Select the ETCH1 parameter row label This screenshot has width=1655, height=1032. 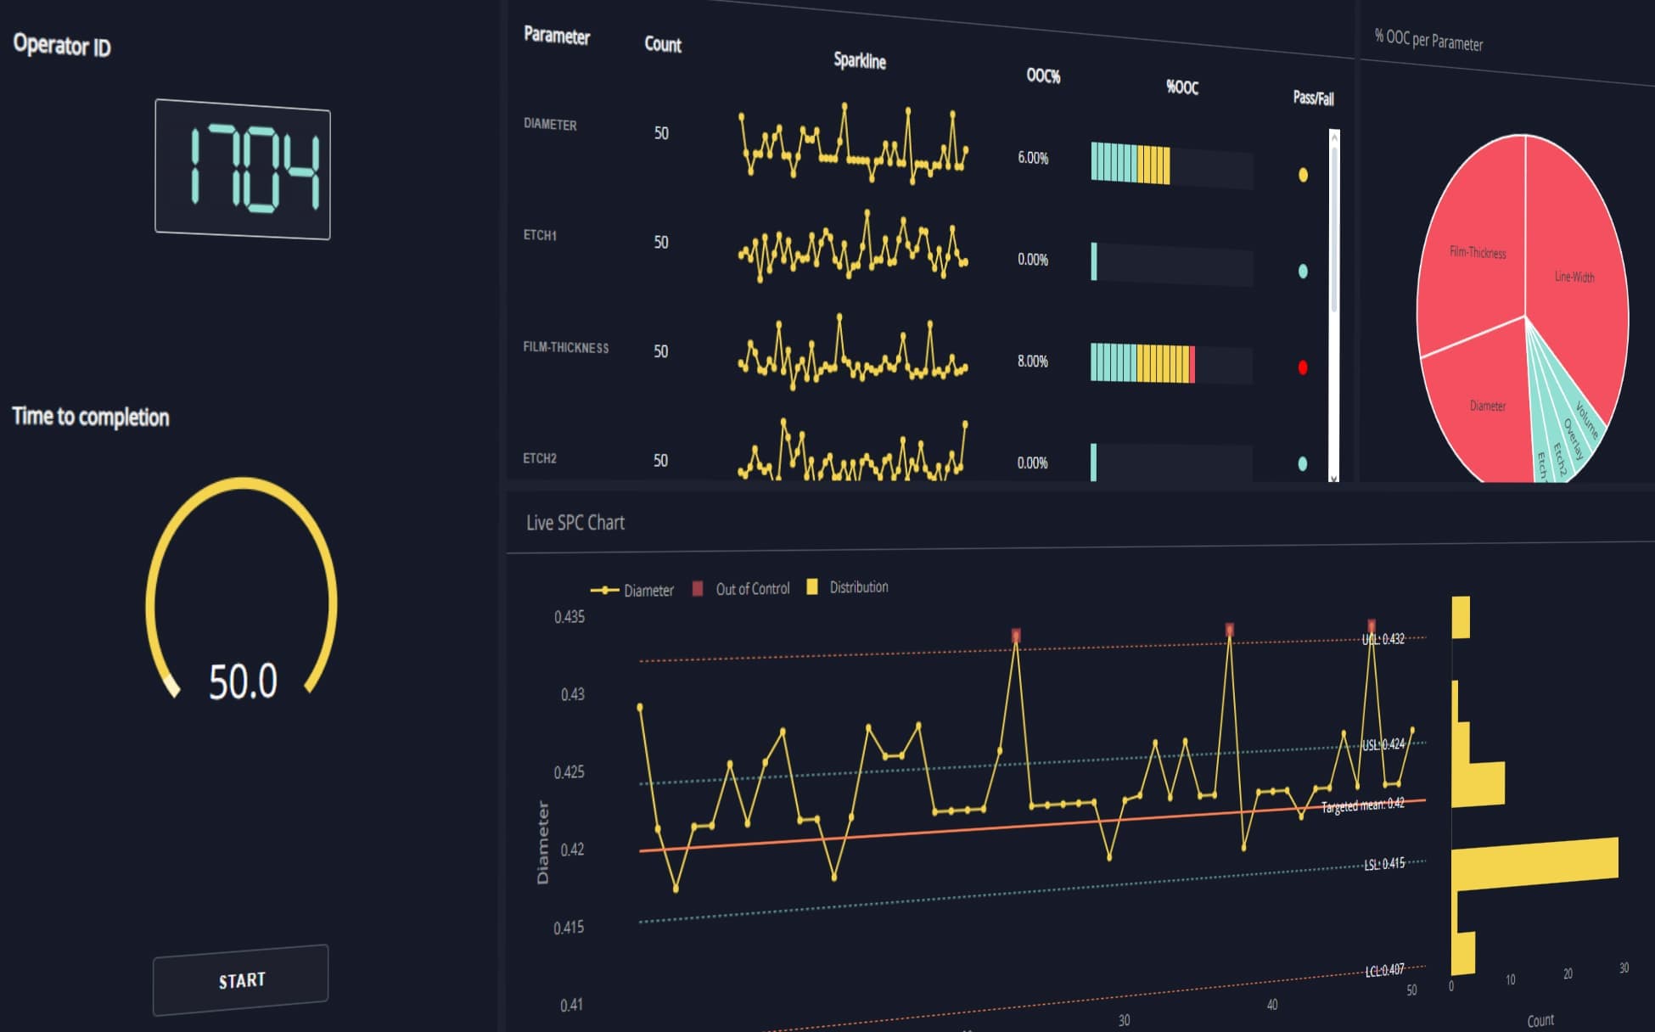(540, 235)
